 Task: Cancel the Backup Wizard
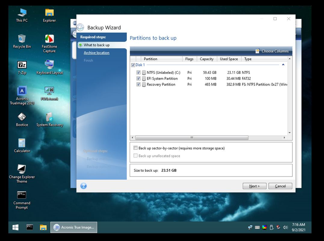coord(280,186)
